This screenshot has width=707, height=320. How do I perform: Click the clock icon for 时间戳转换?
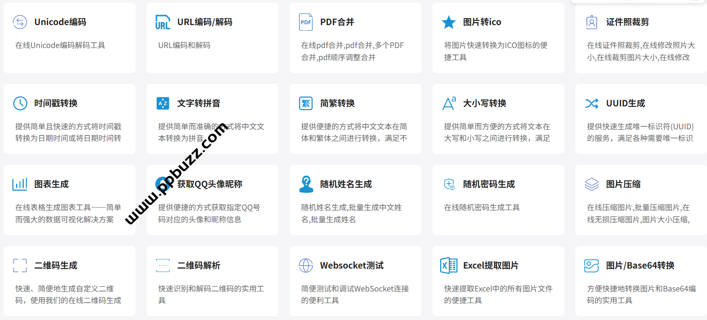click(x=20, y=103)
